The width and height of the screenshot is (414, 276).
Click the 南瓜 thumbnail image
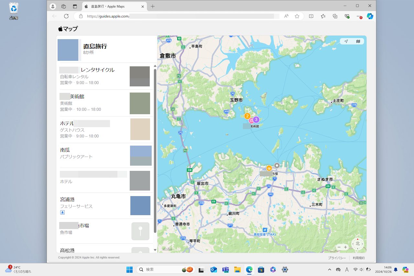[x=141, y=156]
